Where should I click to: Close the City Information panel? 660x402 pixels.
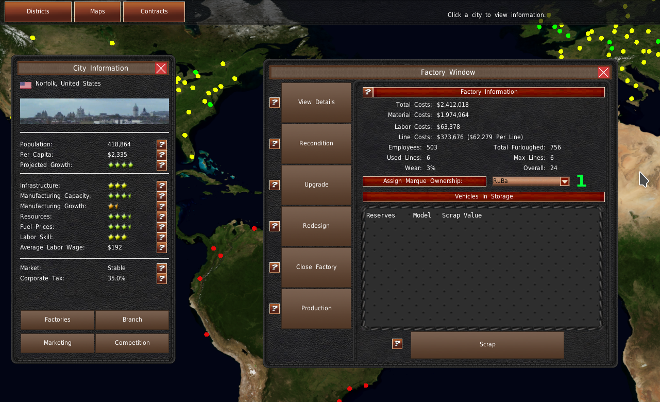161,69
